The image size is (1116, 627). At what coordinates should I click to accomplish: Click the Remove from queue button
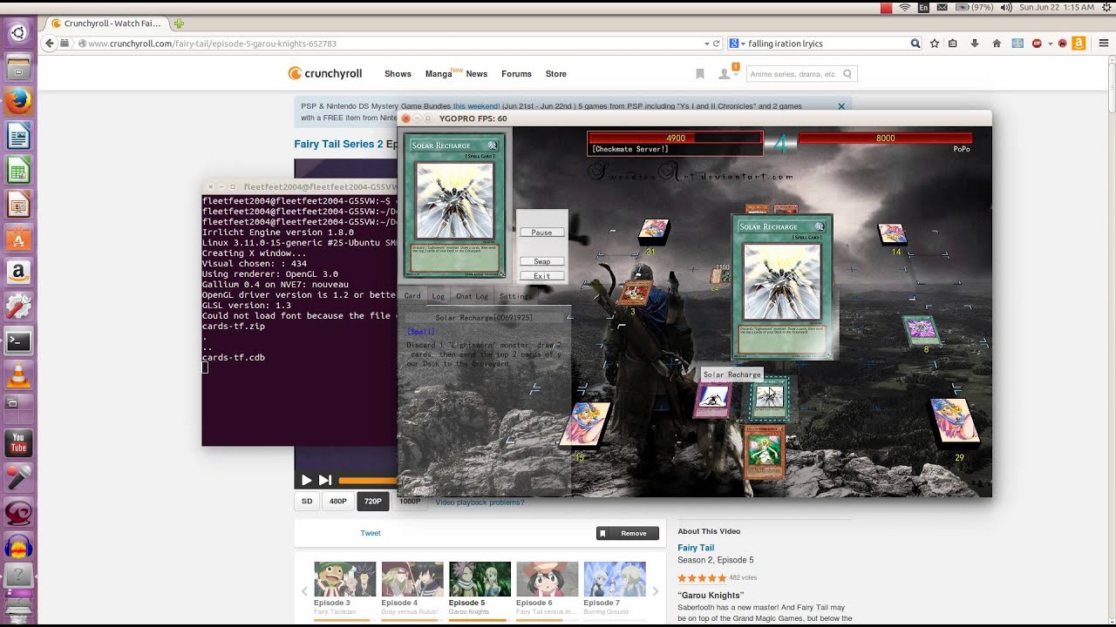[x=627, y=533]
